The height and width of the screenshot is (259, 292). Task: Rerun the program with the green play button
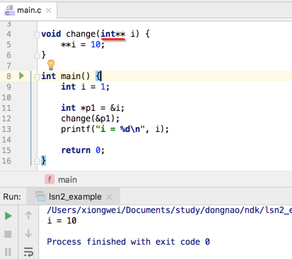tap(8, 216)
